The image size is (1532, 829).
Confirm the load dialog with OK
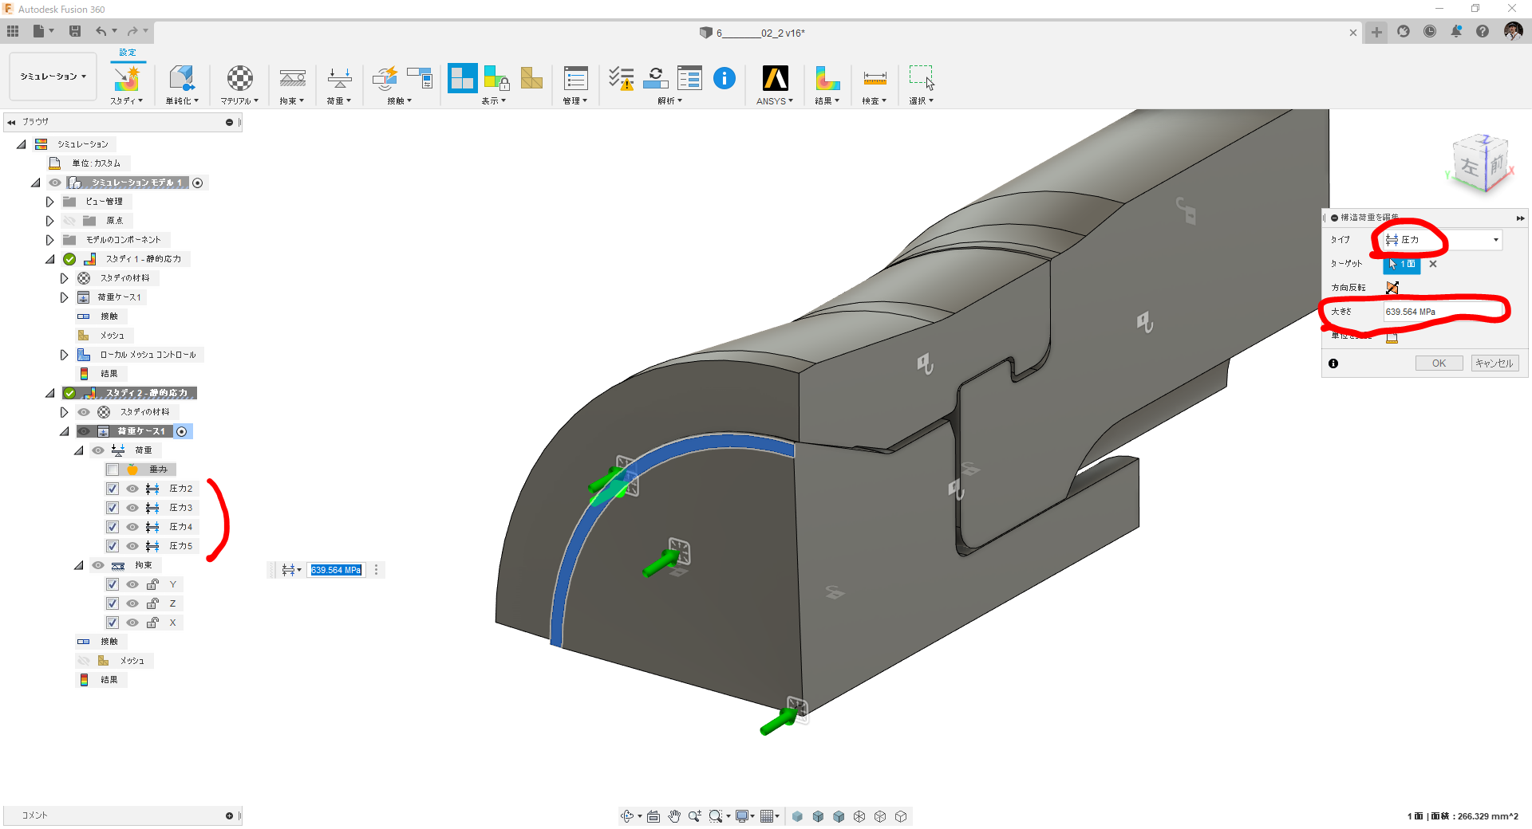[x=1439, y=363]
